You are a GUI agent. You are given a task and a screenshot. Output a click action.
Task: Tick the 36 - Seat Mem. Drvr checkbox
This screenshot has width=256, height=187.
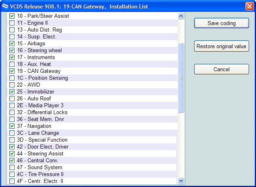tap(12, 119)
